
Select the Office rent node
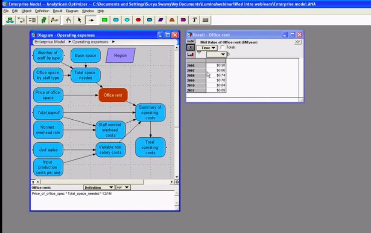113,95
